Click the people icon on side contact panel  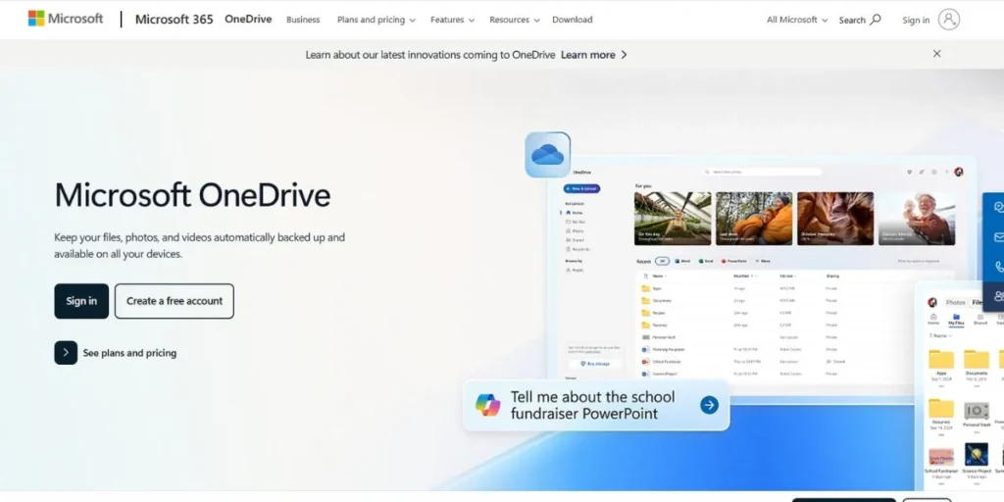pyautogui.click(x=997, y=296)
